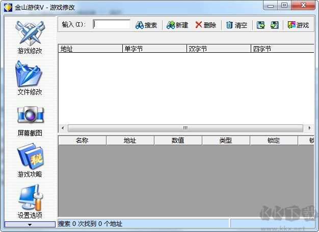Image resolution: width=319 pixels, height=232 pixels.
Task: Focus the 输入(I) text field
Action: (x=112, y=24)
